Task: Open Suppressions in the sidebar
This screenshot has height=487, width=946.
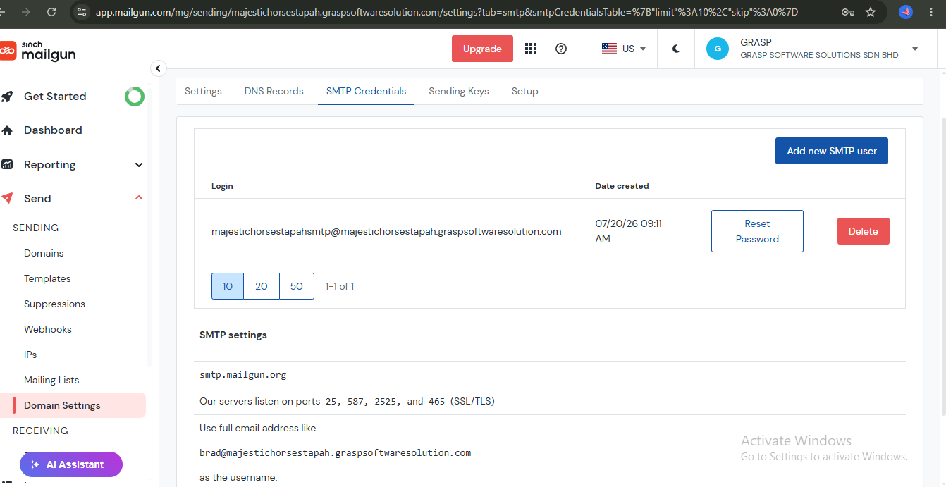Action: [x=54, y=304]
